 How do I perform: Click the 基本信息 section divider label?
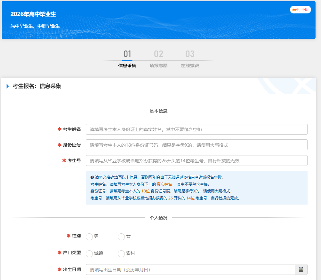[x=158, y=111]
